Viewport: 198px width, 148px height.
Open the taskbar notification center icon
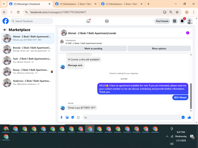192,137
